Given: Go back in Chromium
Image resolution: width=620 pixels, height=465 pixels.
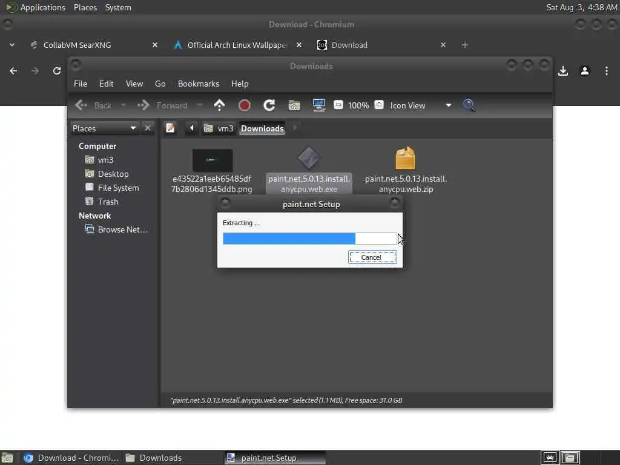Looking at the screenshot, I should pyautogui.click(x=13, y=71).
